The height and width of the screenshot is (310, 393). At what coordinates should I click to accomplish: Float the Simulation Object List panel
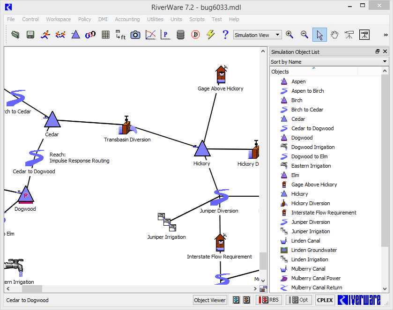pos(378,52)
